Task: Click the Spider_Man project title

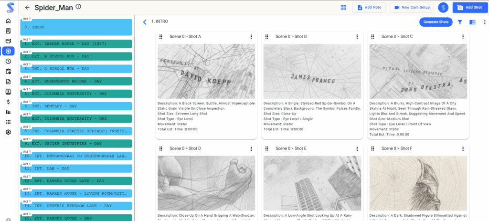Action: (x=54, y=8)
